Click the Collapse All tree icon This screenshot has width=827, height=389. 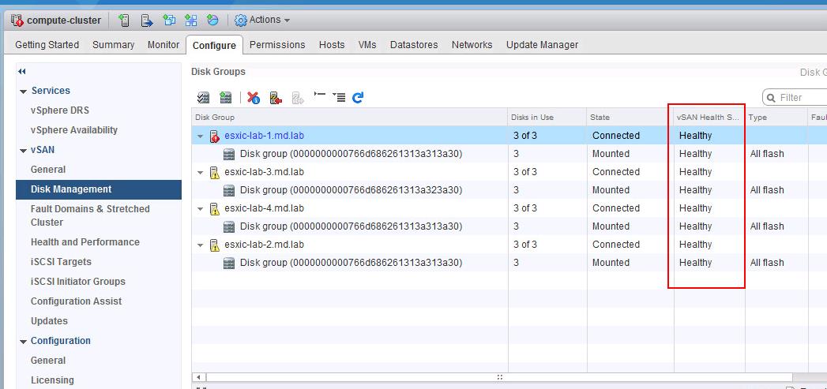point(320,96)
